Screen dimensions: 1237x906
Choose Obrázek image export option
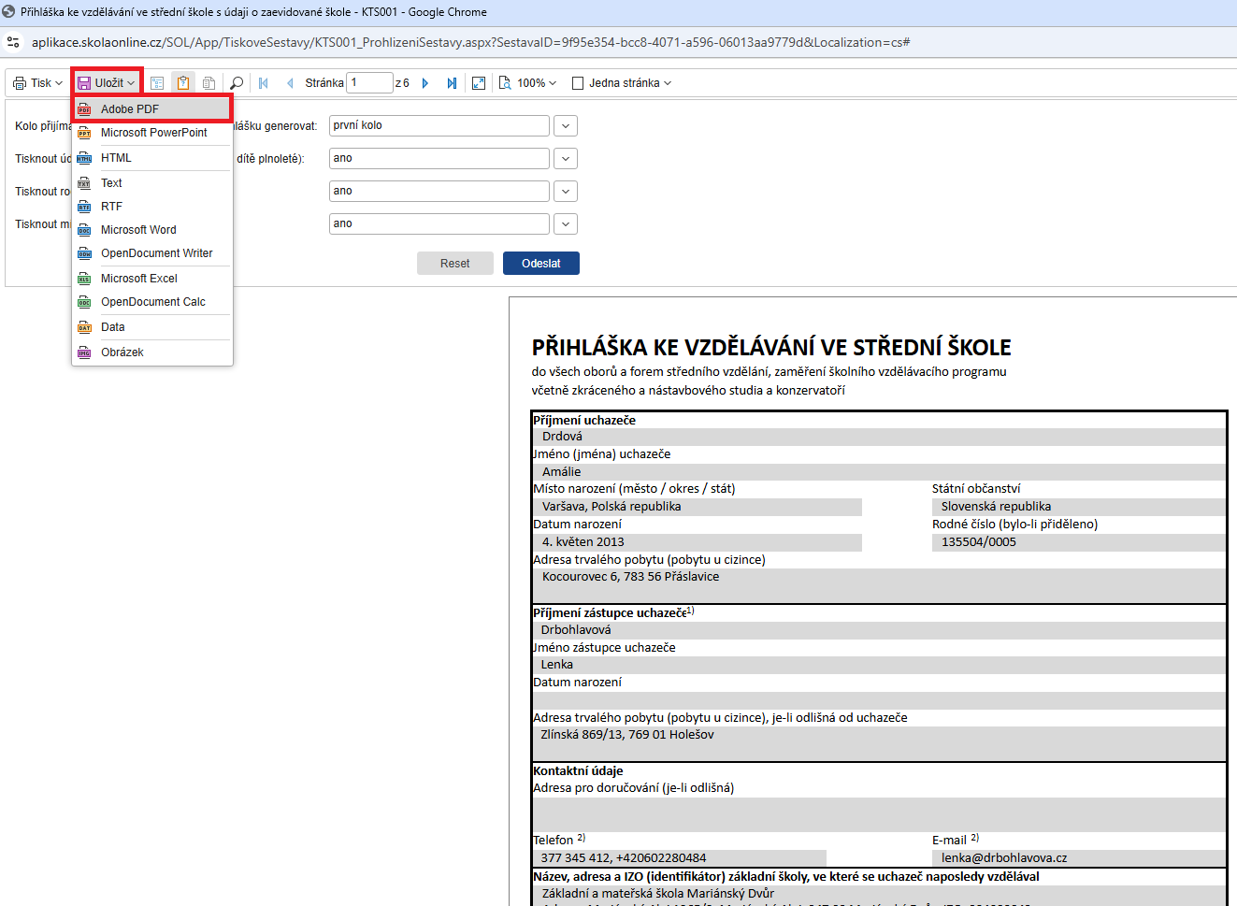[152, 352]
